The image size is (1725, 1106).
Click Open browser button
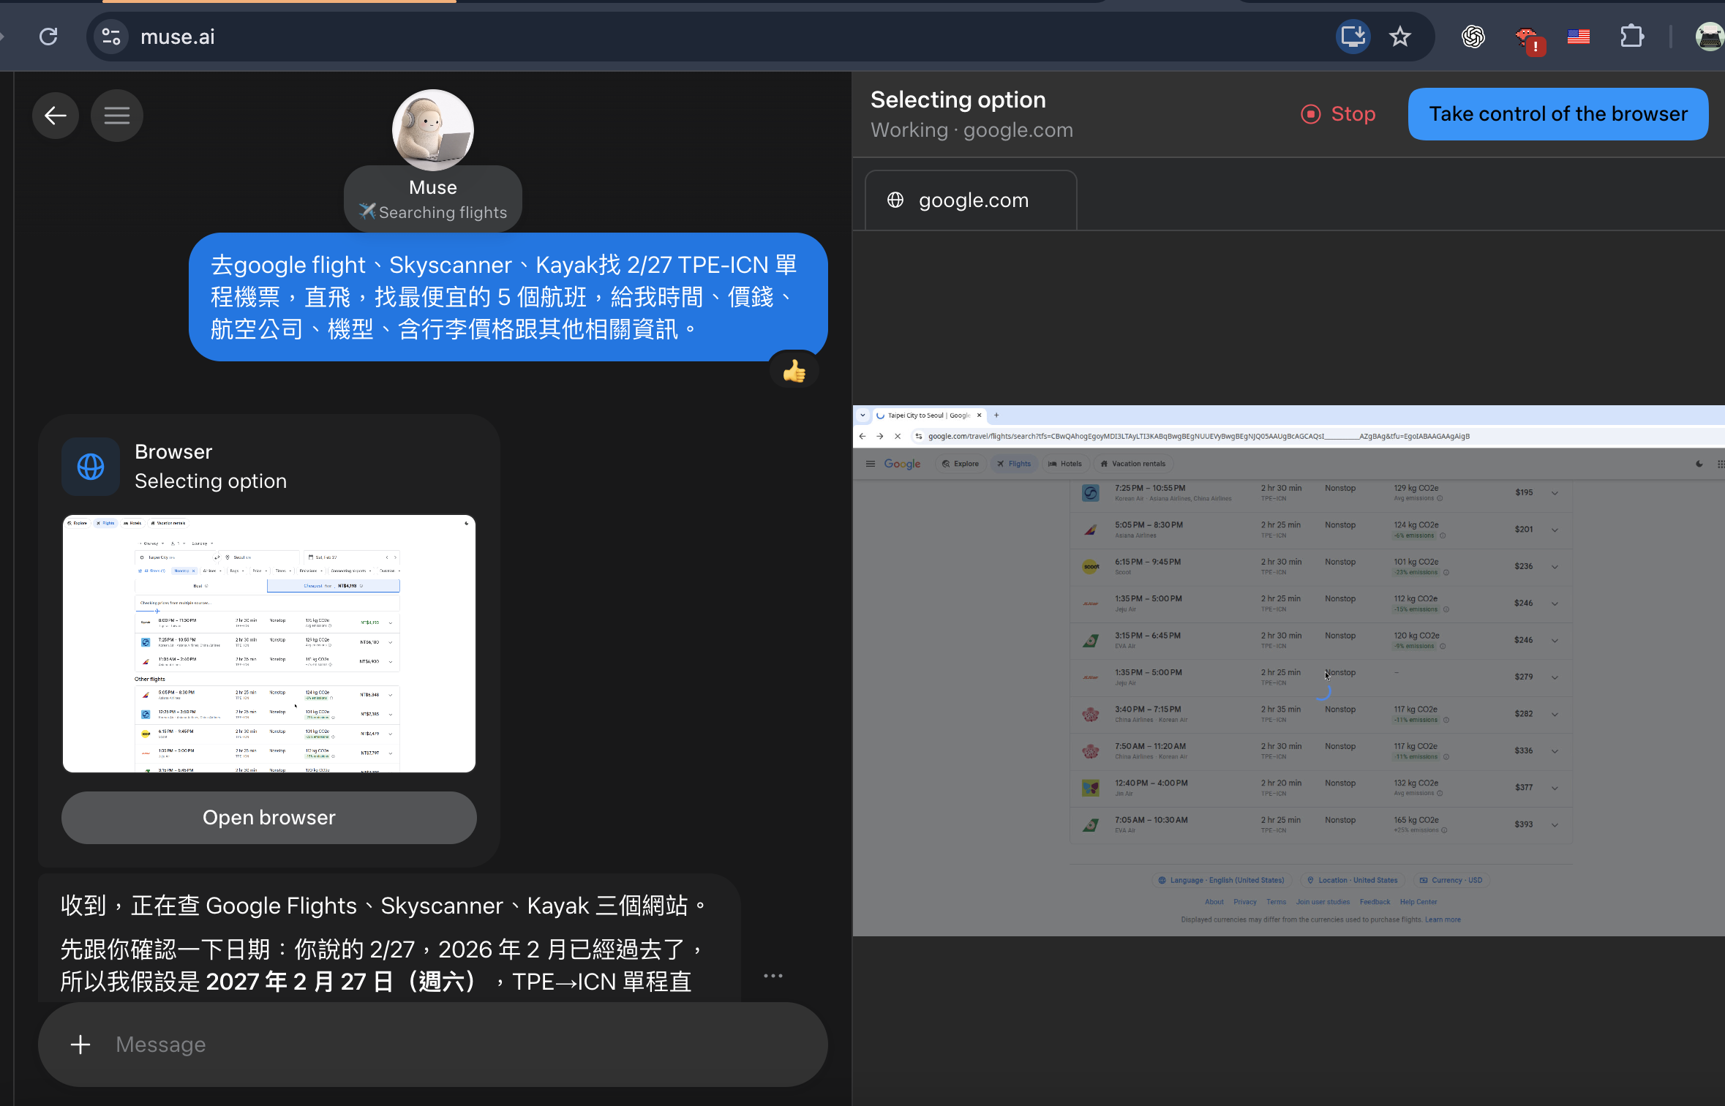pyautogui.click(x=269, y=818)
